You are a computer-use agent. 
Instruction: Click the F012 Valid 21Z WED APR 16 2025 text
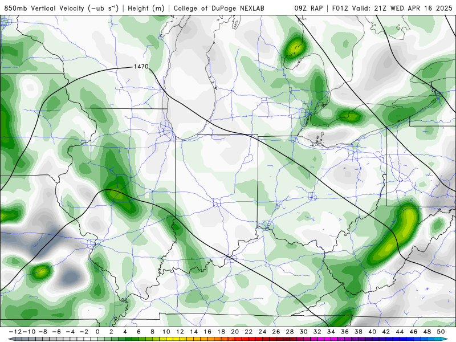(x=392, y=8)
